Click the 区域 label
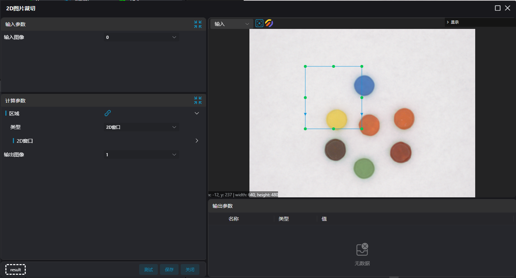 point(14,113)
